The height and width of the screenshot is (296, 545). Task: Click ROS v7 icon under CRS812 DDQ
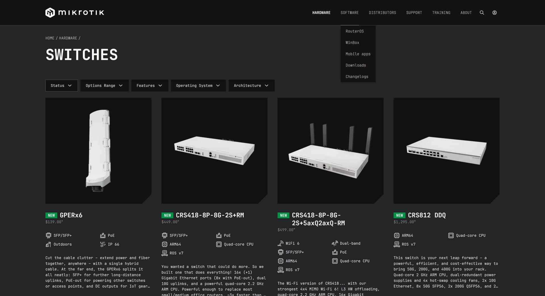click(x=397, y=244)
